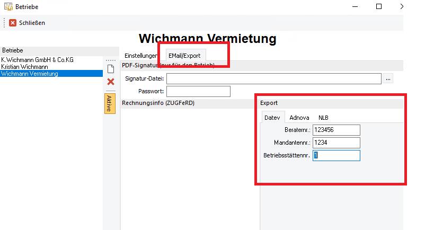Open the NLB export tab
Screen dimensions: 425x230
(x=323, y=118)
